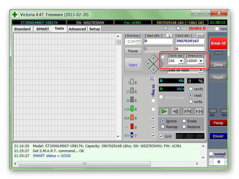Click the green forward scan direction icon
Image resolution: width=239 pixels, height=179 pixels.
[x=164, y=111]
